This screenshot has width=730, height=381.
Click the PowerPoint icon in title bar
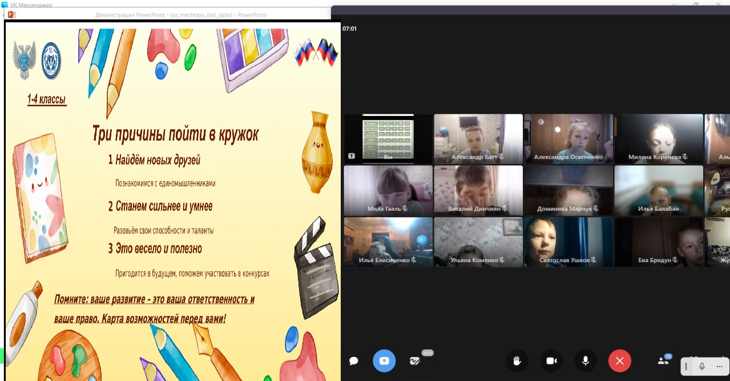[x=11, y=15]
